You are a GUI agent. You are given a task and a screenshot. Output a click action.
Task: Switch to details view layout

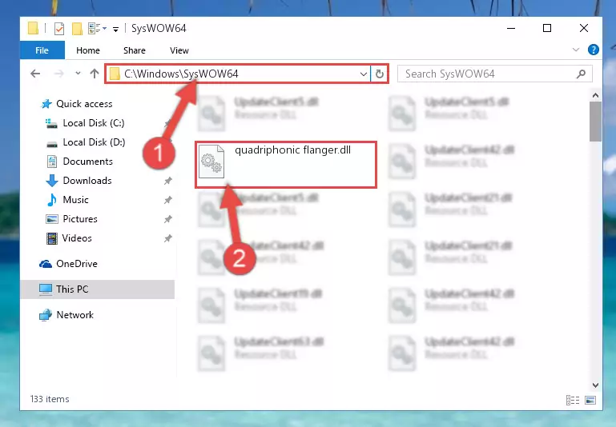[x=573, y=400]
